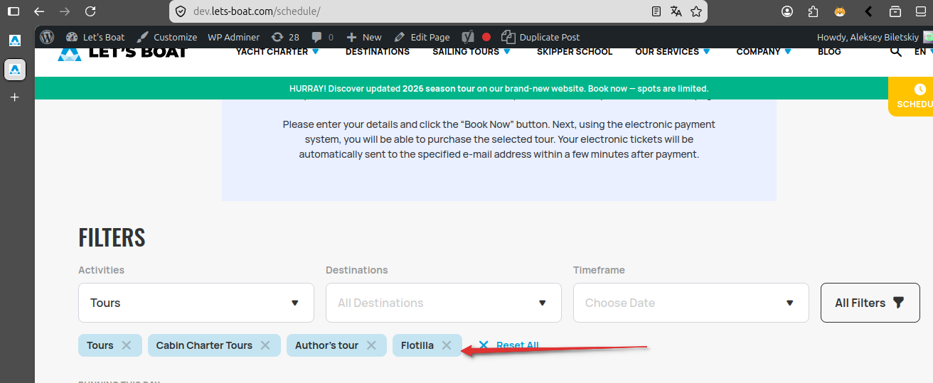Open Edit Page in the admin bar
This screenshot has height=383, width=933.
[422, 37]
